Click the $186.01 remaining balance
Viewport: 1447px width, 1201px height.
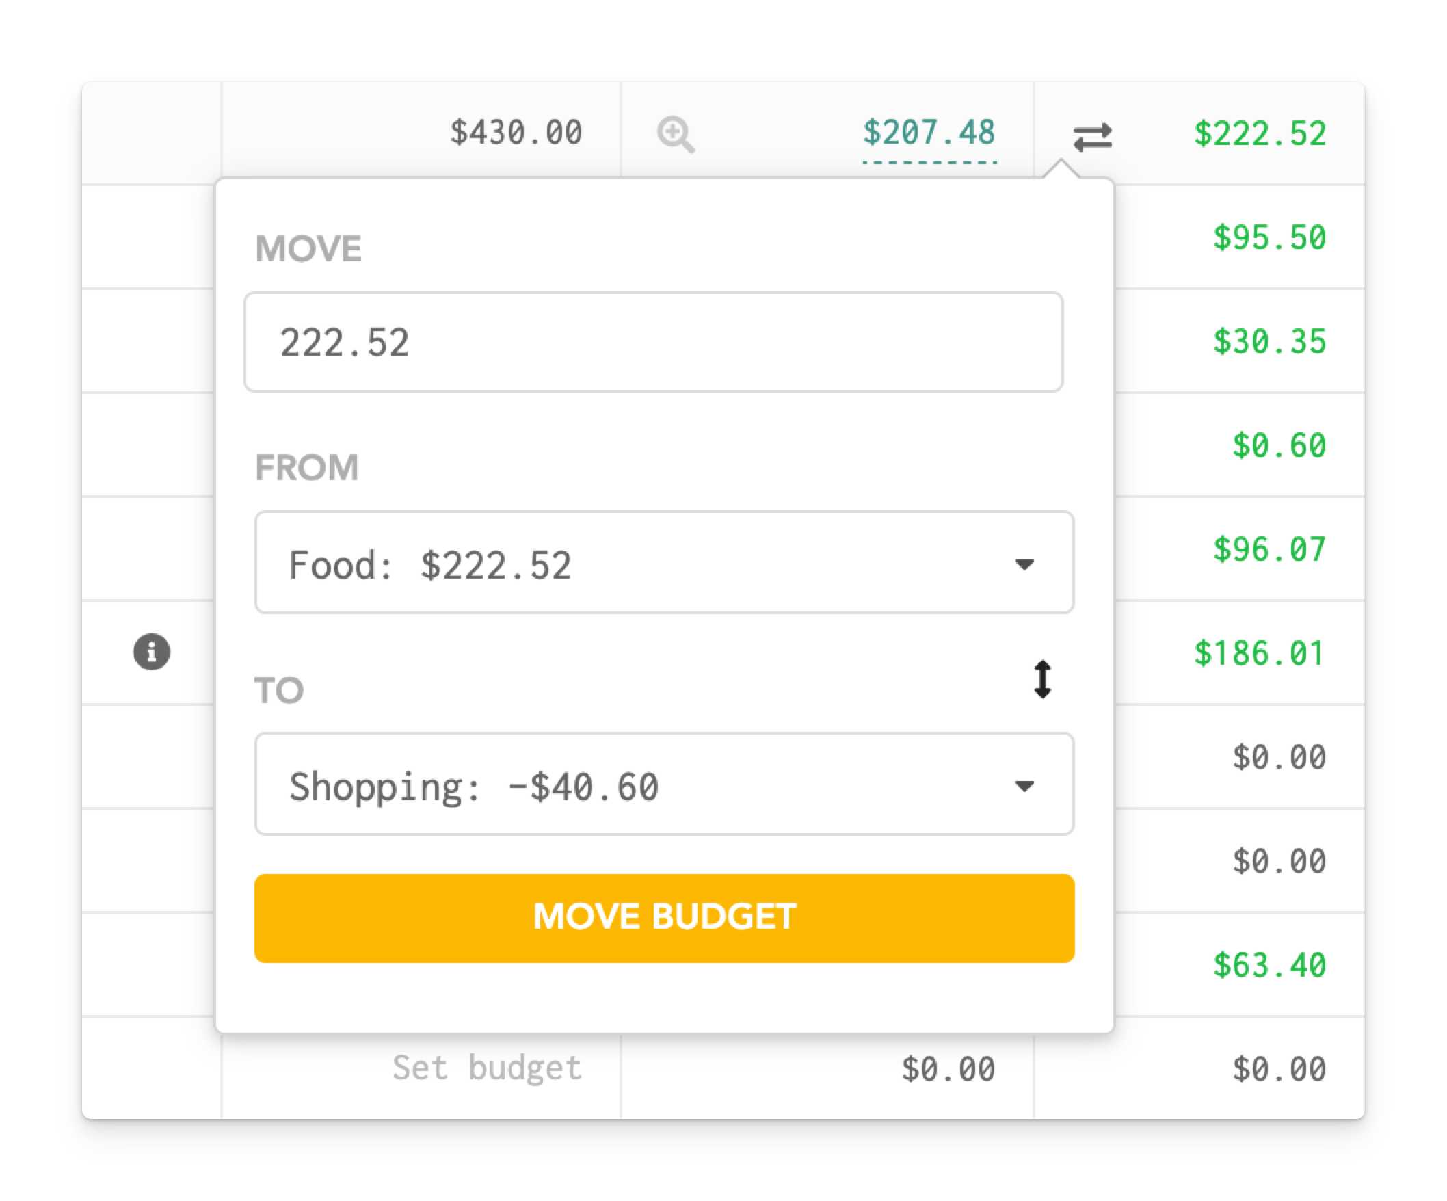tap(1260, 653)
